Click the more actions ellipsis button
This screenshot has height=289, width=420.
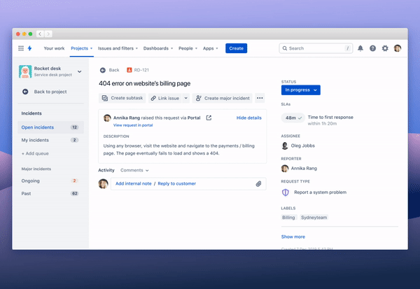pos(260,99)
